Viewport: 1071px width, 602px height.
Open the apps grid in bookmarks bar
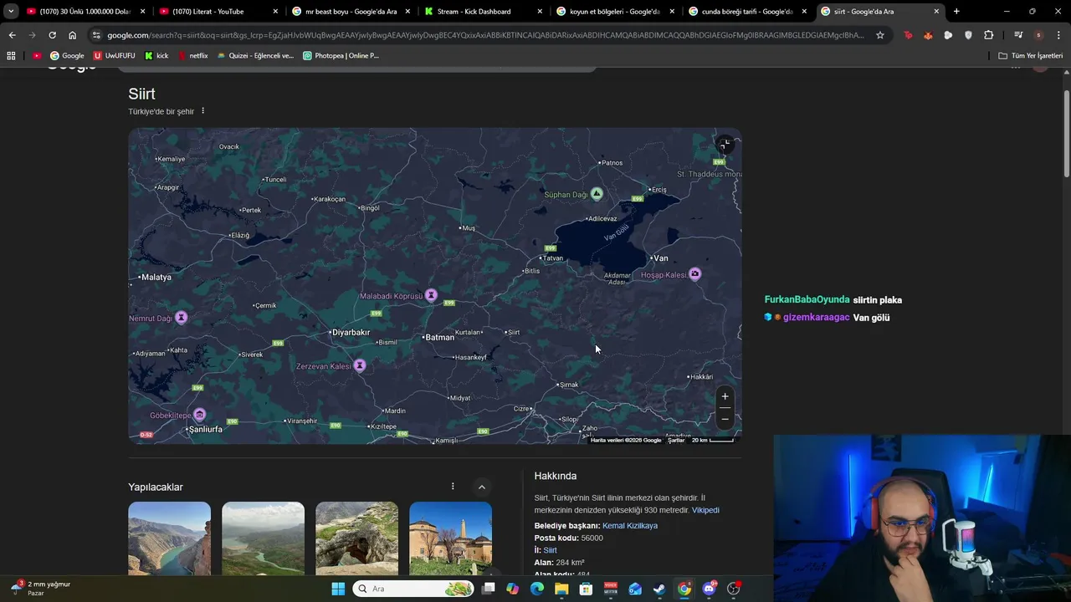[x=11, y=56]
